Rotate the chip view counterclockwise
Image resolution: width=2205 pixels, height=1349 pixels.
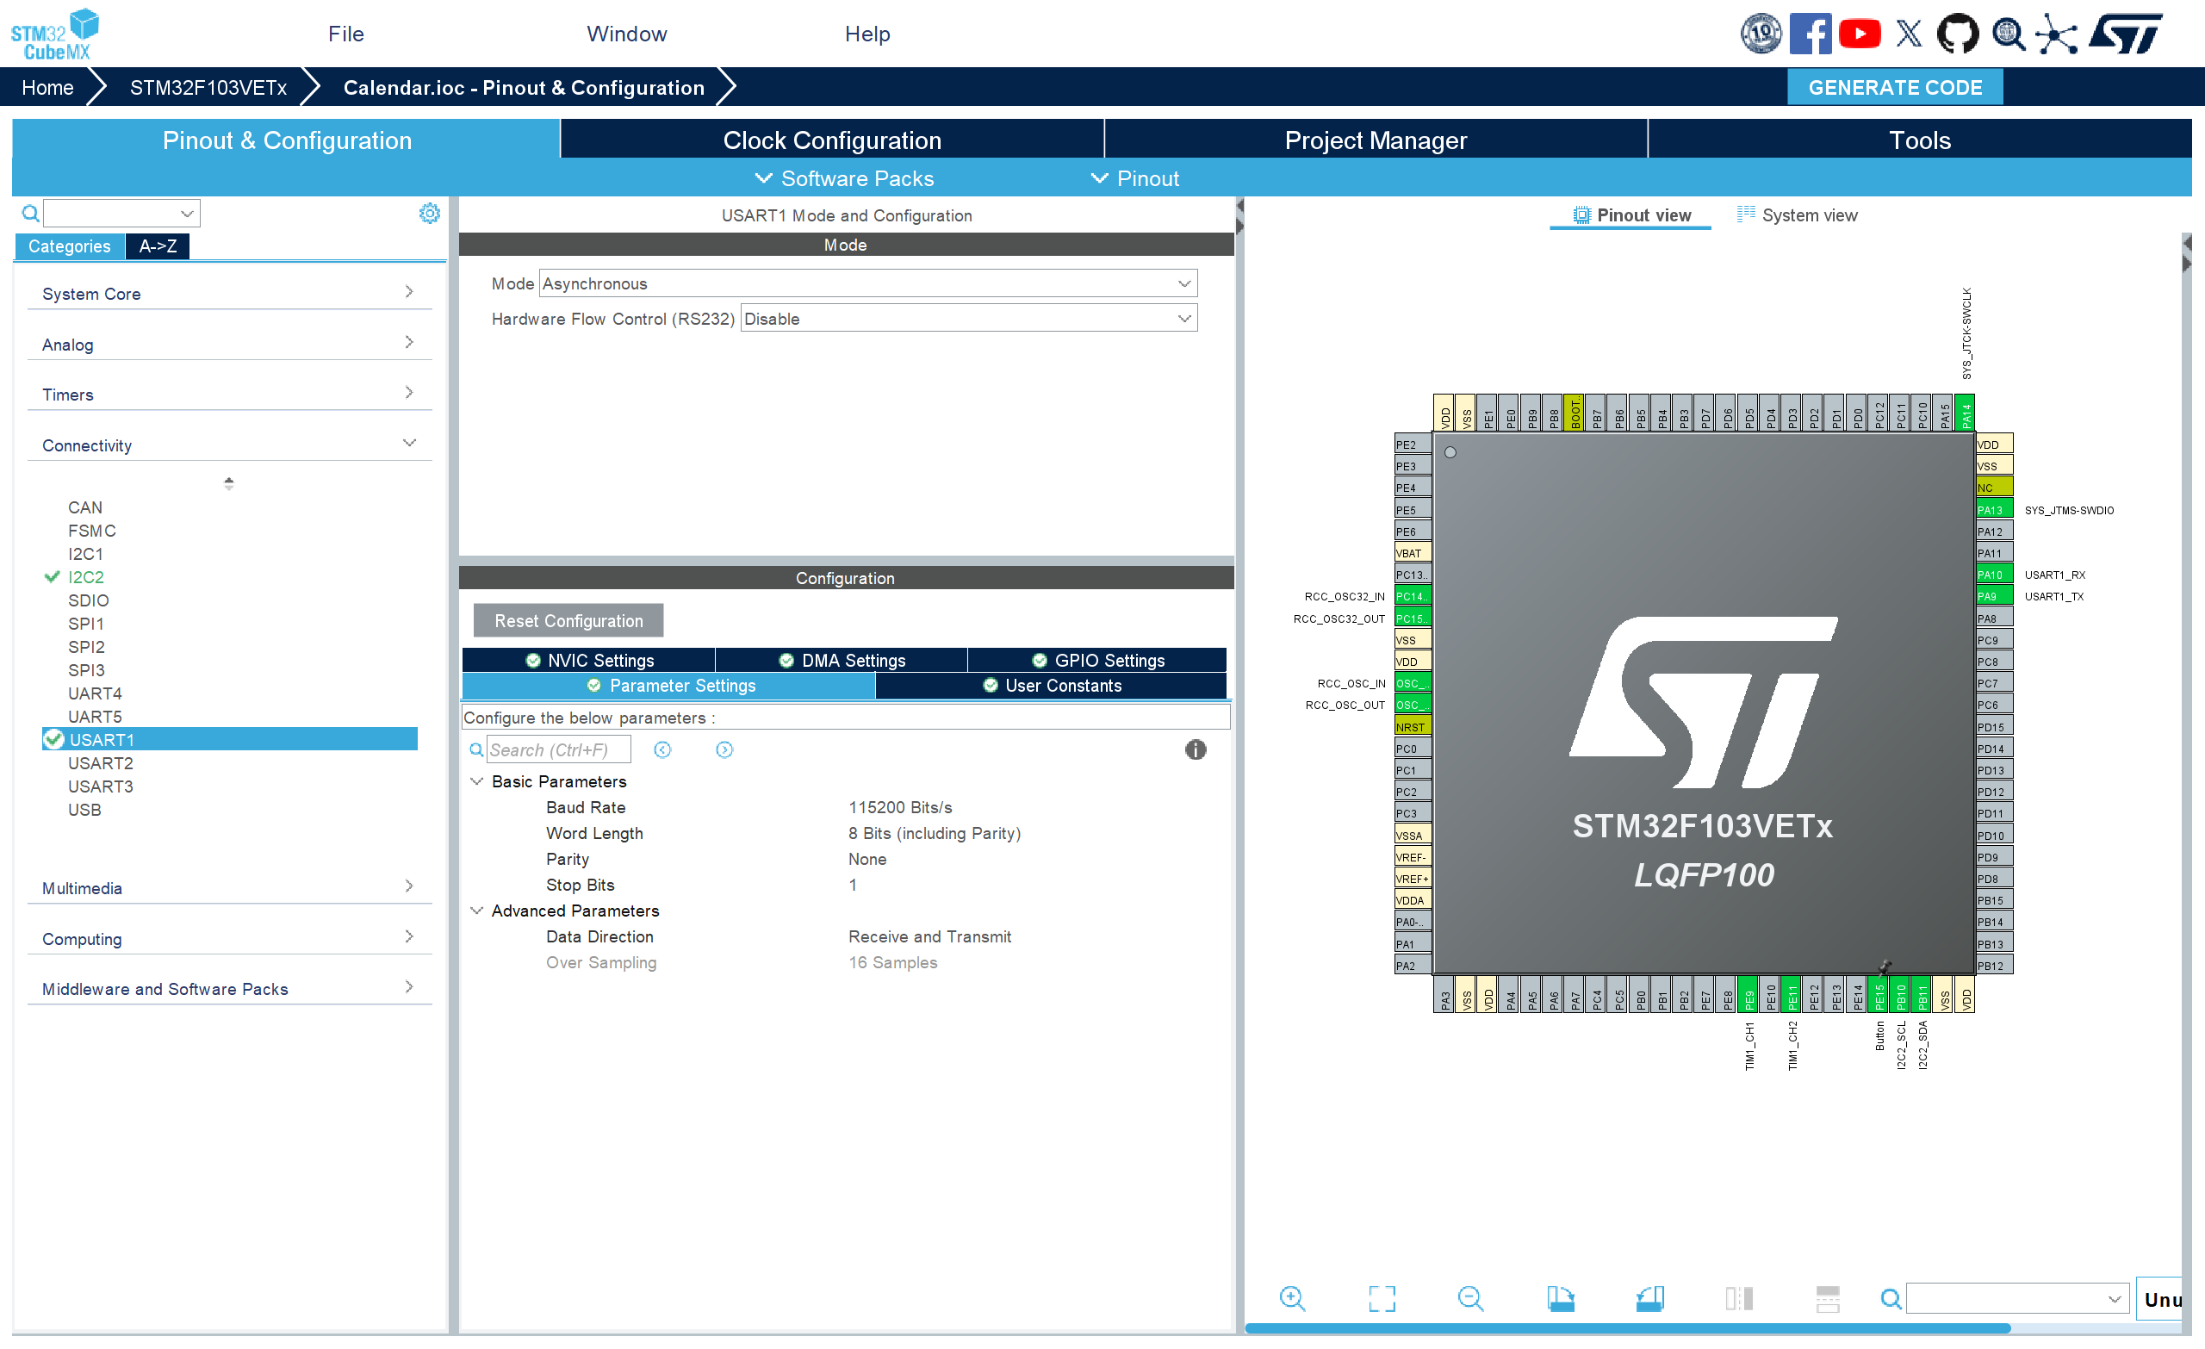point(1649,1297)
